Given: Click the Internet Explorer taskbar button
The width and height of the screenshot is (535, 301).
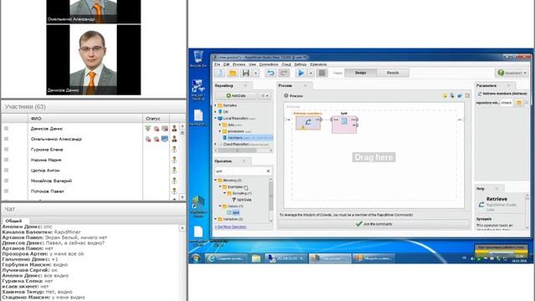Looking at the screenshot, I should [x=227, y=258].
